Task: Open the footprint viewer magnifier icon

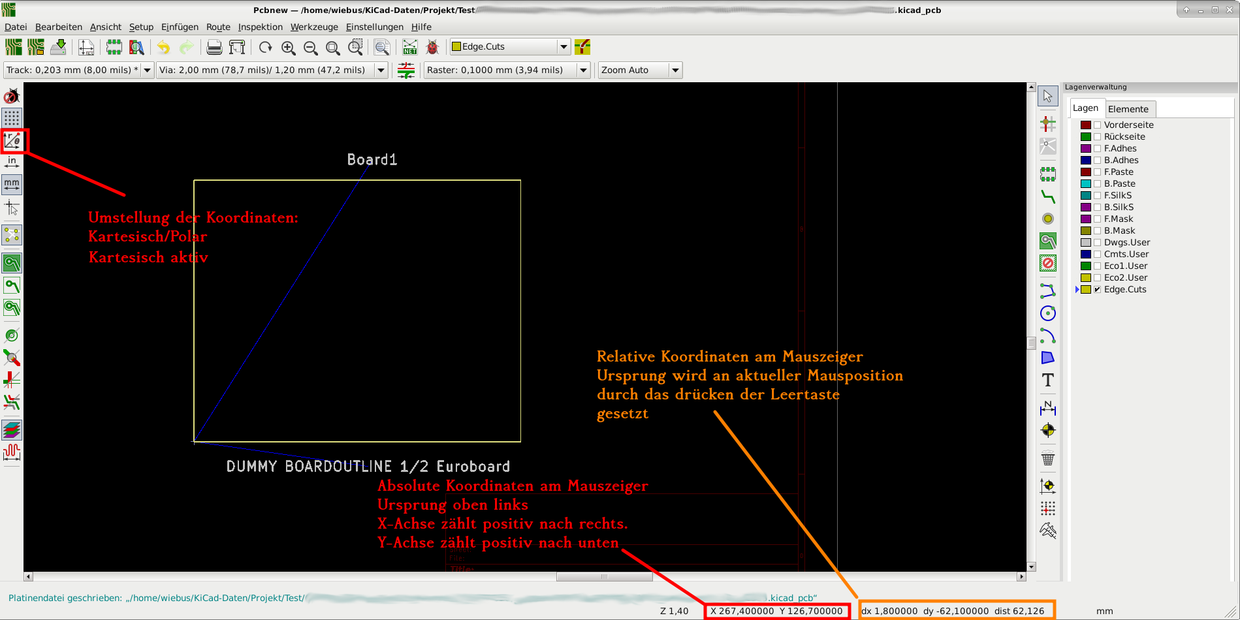Action: pyautogui.click(x=136, y=47)
